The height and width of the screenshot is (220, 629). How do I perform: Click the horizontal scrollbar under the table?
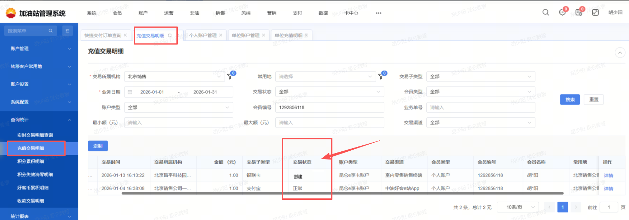(x=342, y=193)
